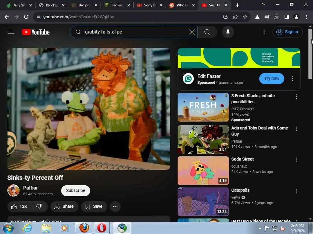Click the address bar URL
Image resolution: width=313 pixels, height=234 pixels.
click(x=79, y=17)
